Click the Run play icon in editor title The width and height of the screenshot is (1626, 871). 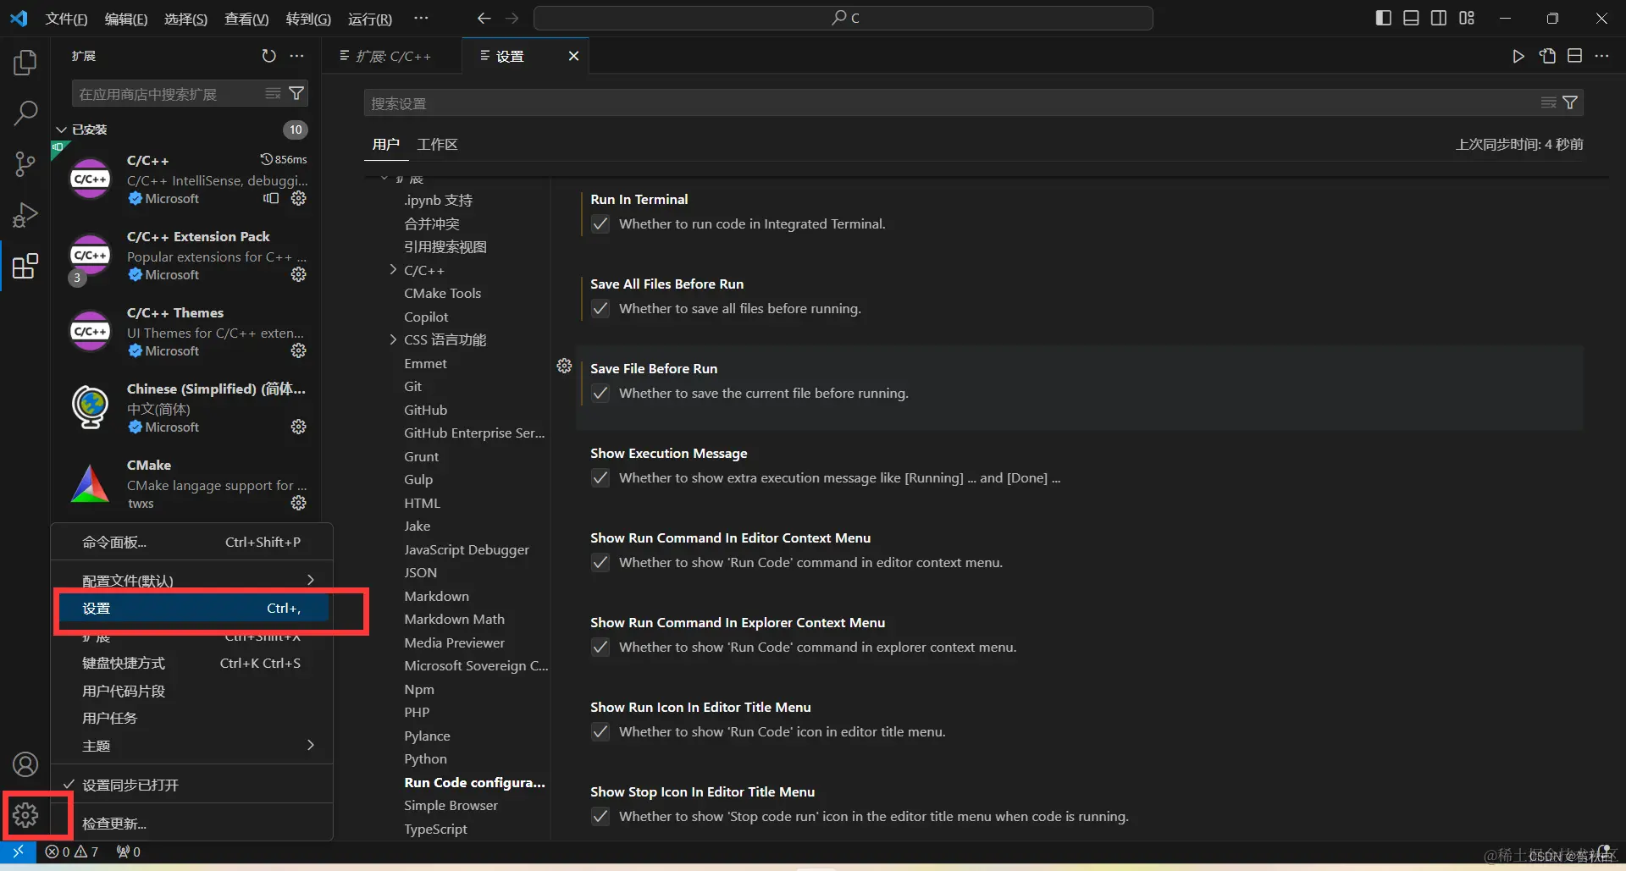pos(1518,56)
